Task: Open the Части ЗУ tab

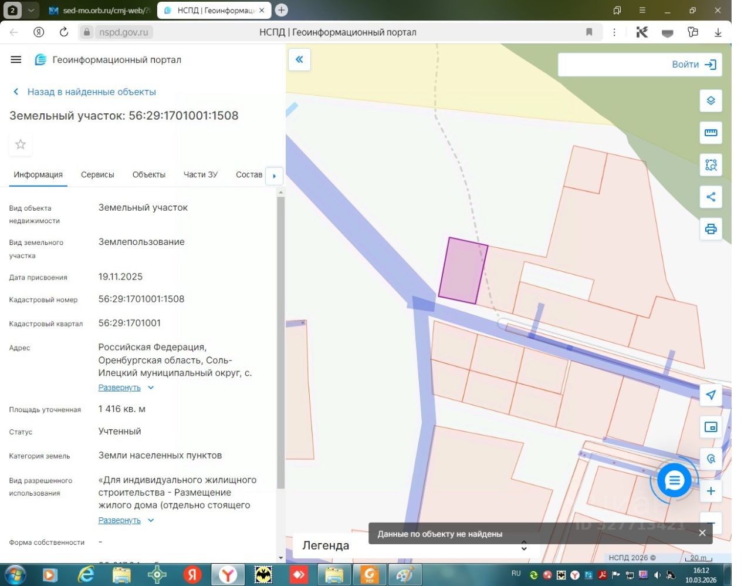Action: (200, 174)
